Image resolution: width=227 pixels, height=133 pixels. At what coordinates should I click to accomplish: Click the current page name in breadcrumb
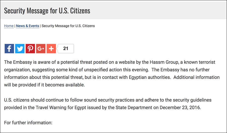tap(68, 26)
